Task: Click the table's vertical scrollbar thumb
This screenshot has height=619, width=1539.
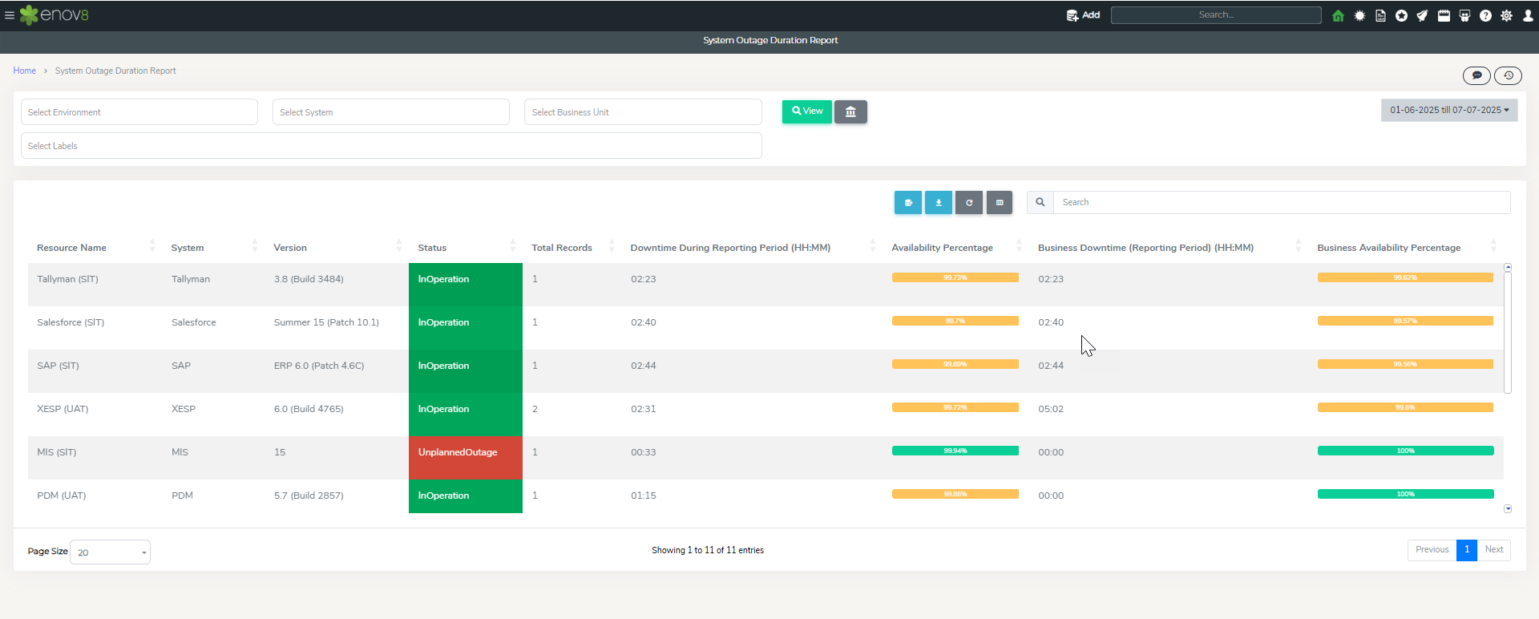Action: click(1508, 333)
